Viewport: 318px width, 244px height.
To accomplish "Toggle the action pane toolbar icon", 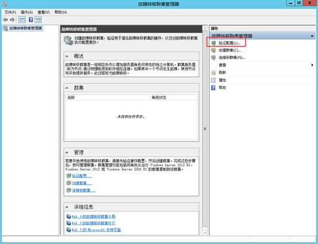I will pyautogui.click(x=38, y=20).
